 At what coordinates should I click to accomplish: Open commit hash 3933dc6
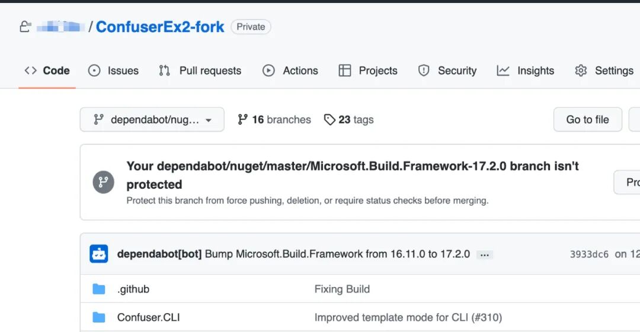click(589, 254)
